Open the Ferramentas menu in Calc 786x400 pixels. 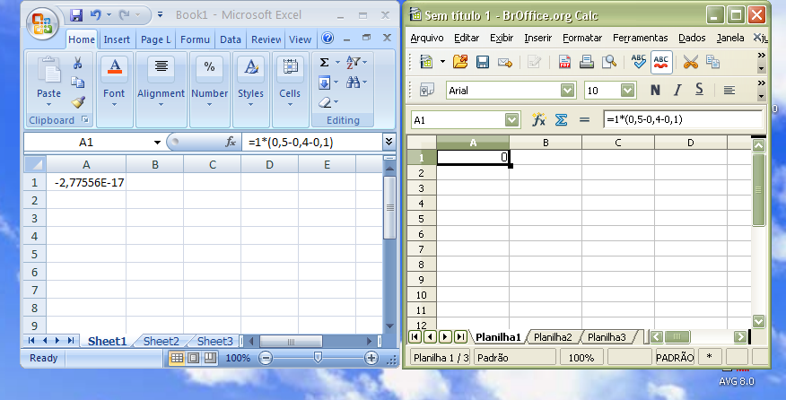[x=640, y=38]
